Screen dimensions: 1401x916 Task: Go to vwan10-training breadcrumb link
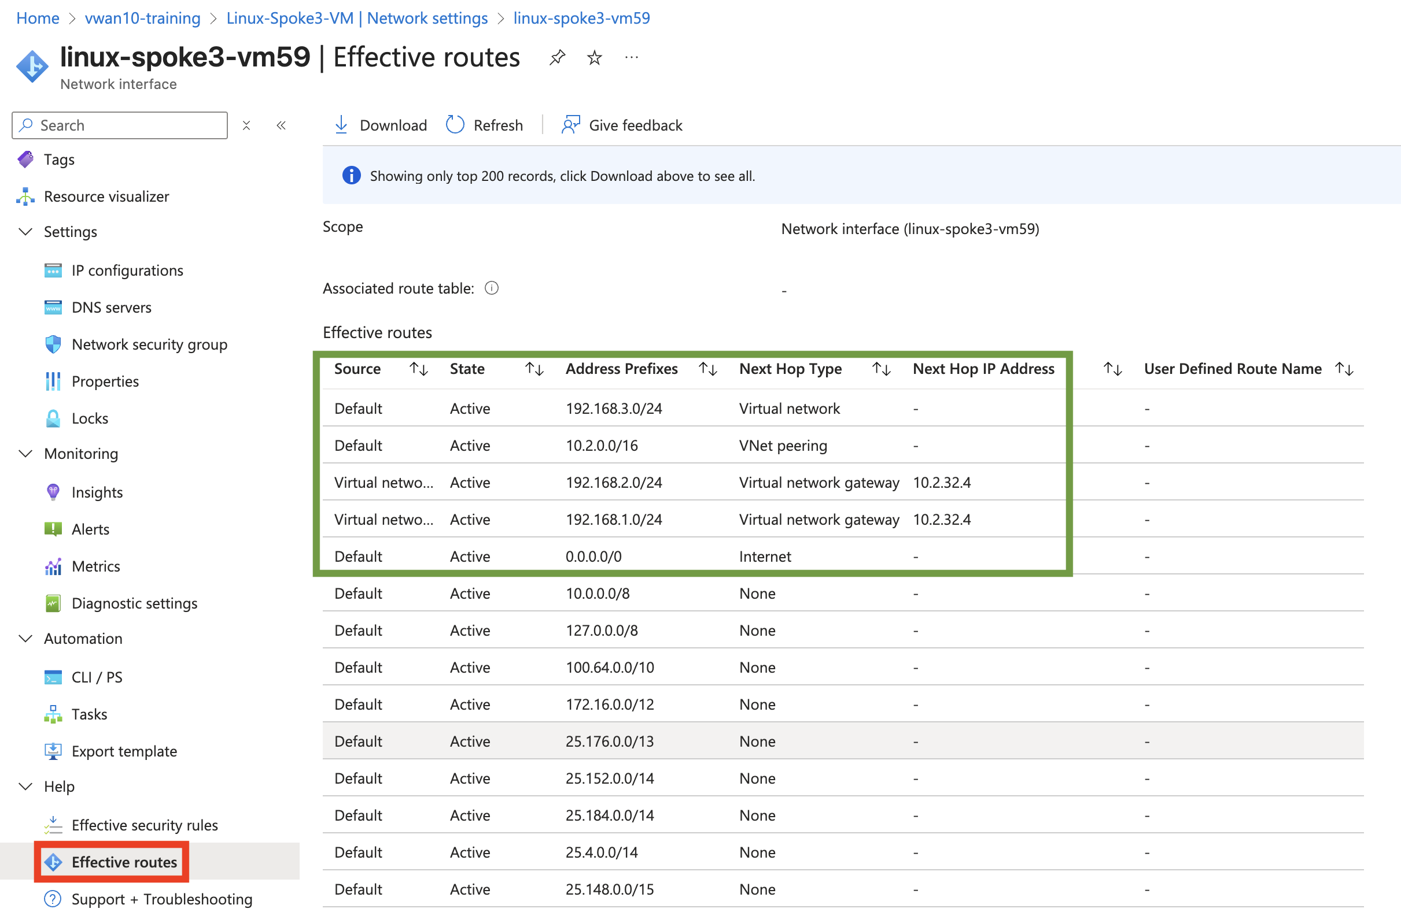point(142,18)
